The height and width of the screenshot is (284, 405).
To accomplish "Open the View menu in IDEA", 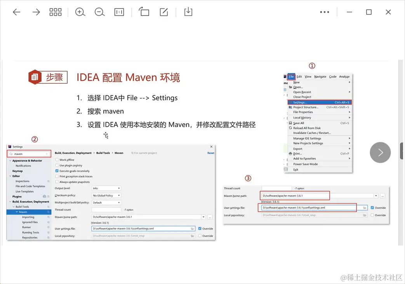I will click(308, 77).
